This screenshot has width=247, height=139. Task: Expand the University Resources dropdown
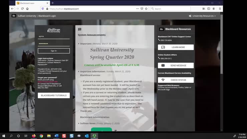(202, 16)
